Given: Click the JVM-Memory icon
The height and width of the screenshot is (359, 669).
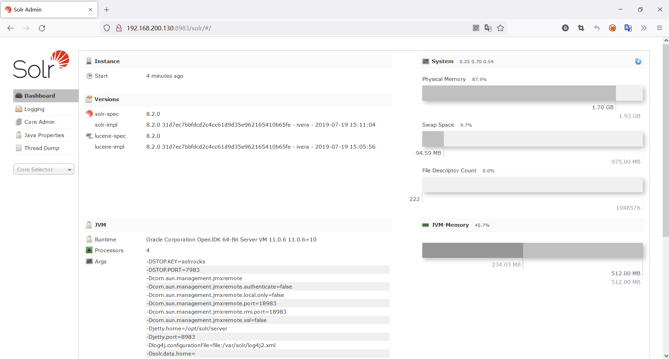Looking at the screenshot, I should 425,225.
